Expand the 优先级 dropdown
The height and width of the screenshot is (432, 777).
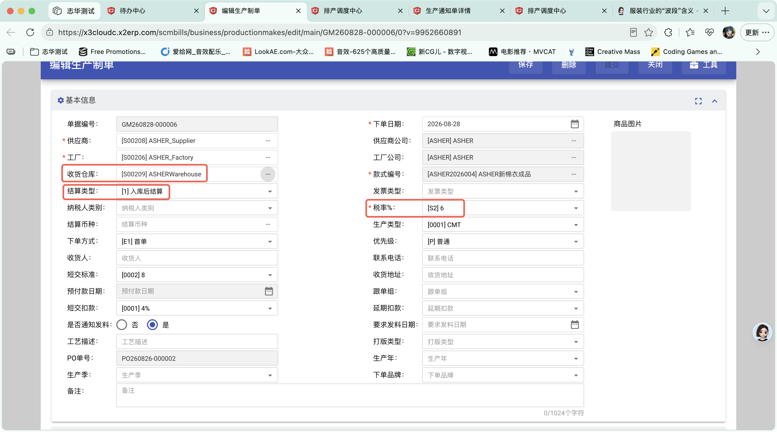point(576,241)
